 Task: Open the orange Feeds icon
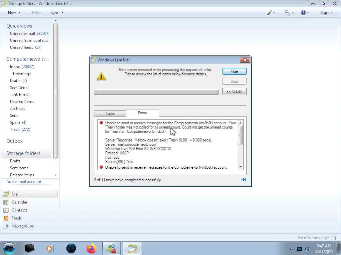[6, 218]
